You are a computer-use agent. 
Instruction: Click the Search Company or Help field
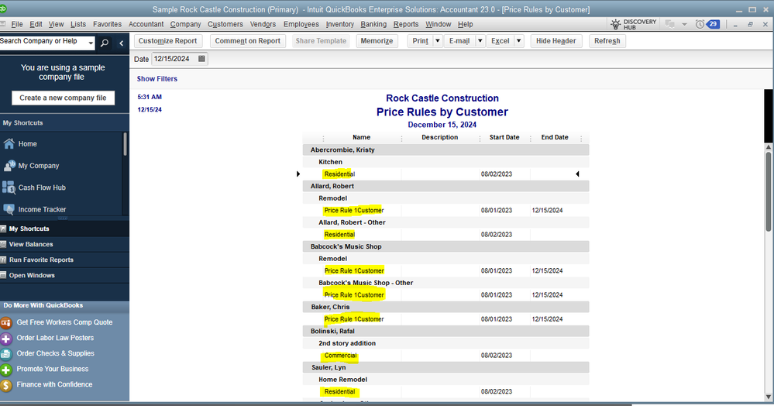point(43,42)
